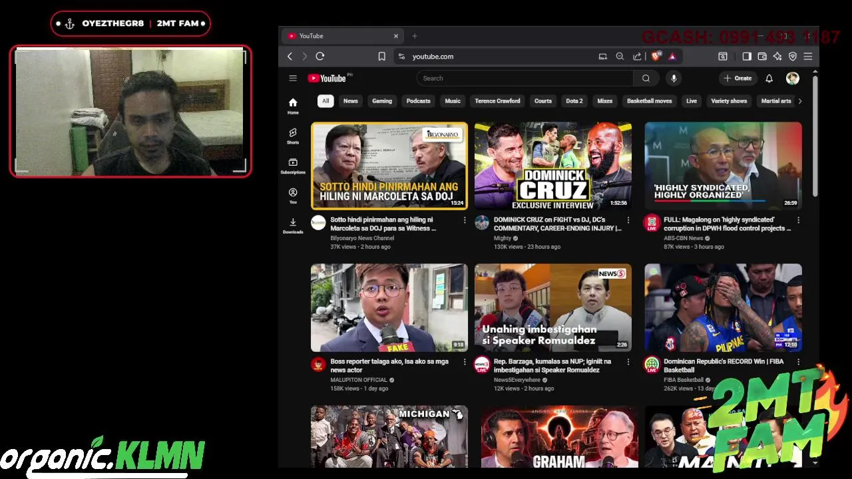
Task: Reload the YouTube page
Action: [x=320, y=57]
